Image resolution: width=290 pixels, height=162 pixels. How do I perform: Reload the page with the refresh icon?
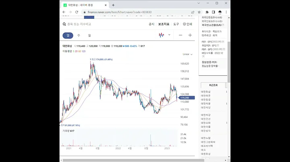point(77,12)
